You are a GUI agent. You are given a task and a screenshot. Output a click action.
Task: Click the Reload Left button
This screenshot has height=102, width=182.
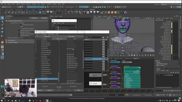click(x=47, y=37)
